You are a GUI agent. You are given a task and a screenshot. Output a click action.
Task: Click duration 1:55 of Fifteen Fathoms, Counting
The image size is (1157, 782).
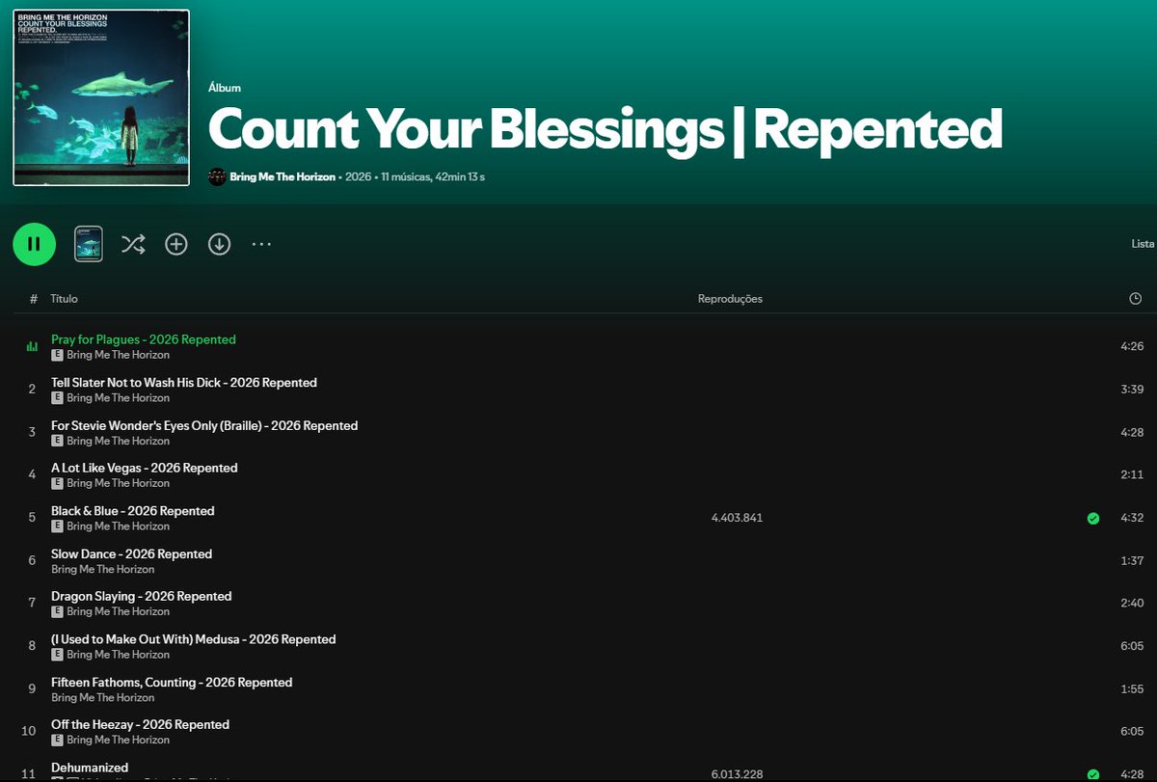(x=1132, y=688)
